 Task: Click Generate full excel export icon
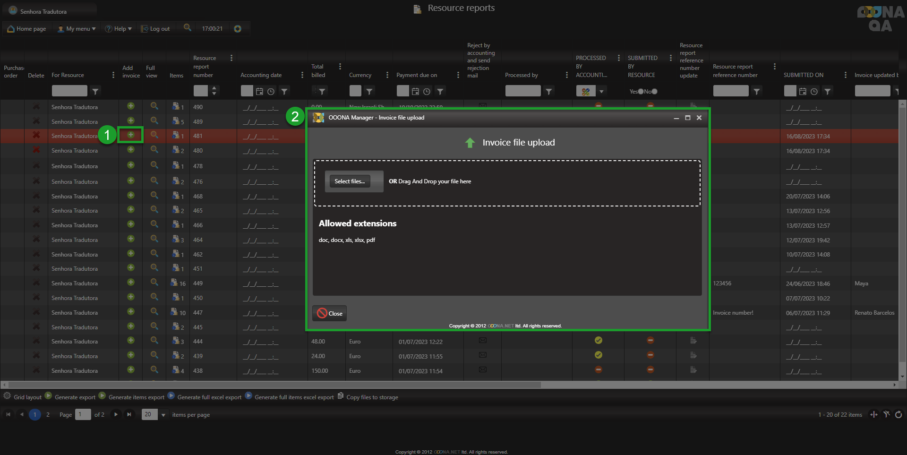coord(171,396)
